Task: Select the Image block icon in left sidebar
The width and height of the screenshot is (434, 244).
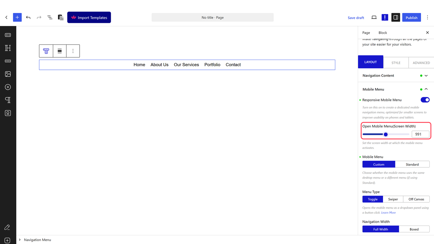Action: tap(8, 74)
